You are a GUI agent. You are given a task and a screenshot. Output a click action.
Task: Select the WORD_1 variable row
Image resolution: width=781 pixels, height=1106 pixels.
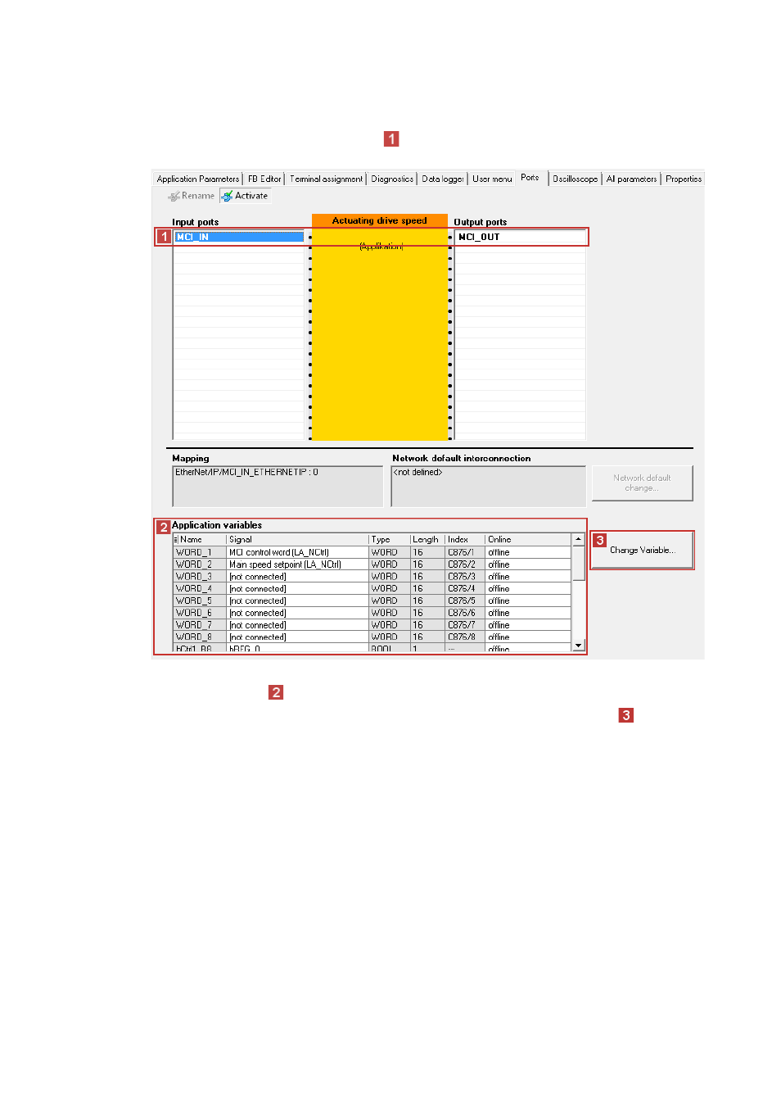[x=372, y=552]
